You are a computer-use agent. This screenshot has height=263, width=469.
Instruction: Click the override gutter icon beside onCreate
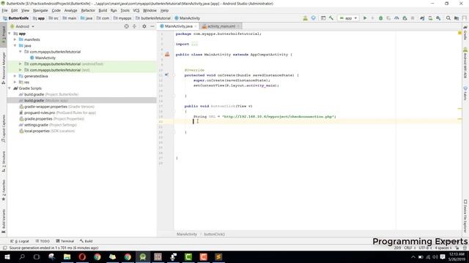coord(166,75)
